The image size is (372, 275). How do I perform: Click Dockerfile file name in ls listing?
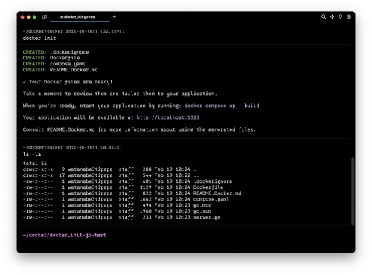(x=208, y=187)
